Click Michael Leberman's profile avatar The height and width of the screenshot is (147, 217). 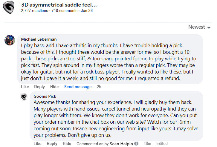pos(10,40)
